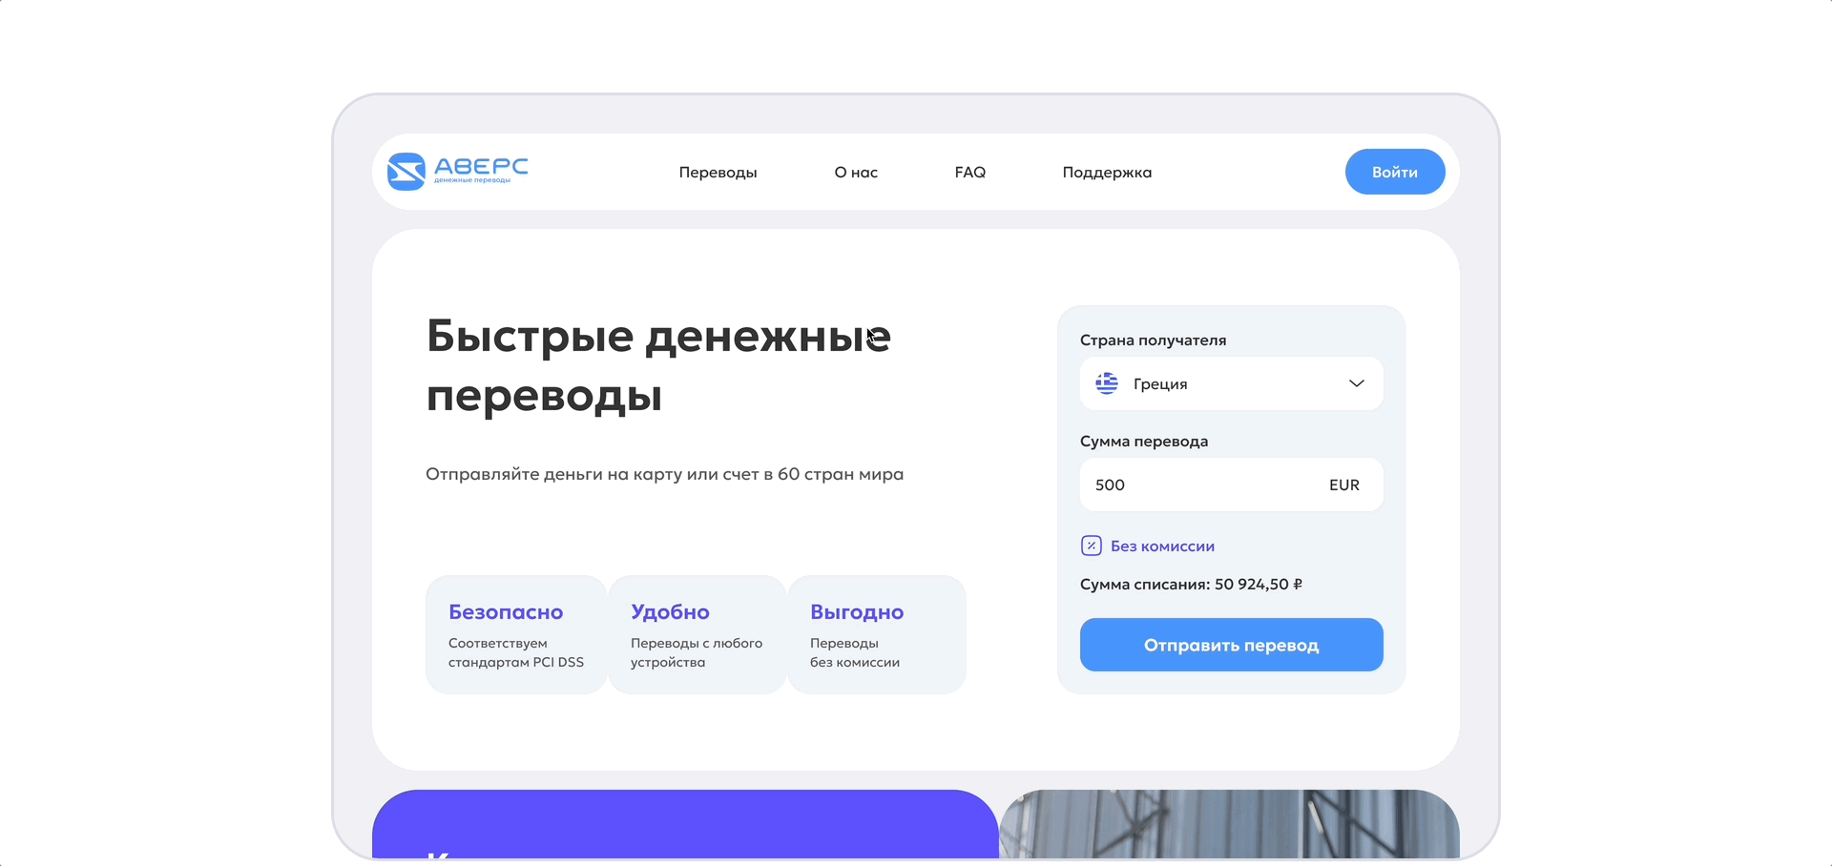Screen dimensions: 1832x866
Task: Open the FAQ navigation link
Action: point(969,173)
